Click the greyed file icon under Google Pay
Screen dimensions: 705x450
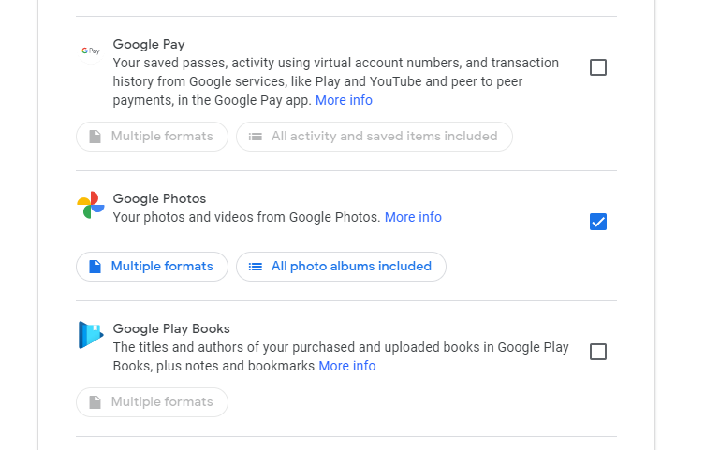[95, 137]
